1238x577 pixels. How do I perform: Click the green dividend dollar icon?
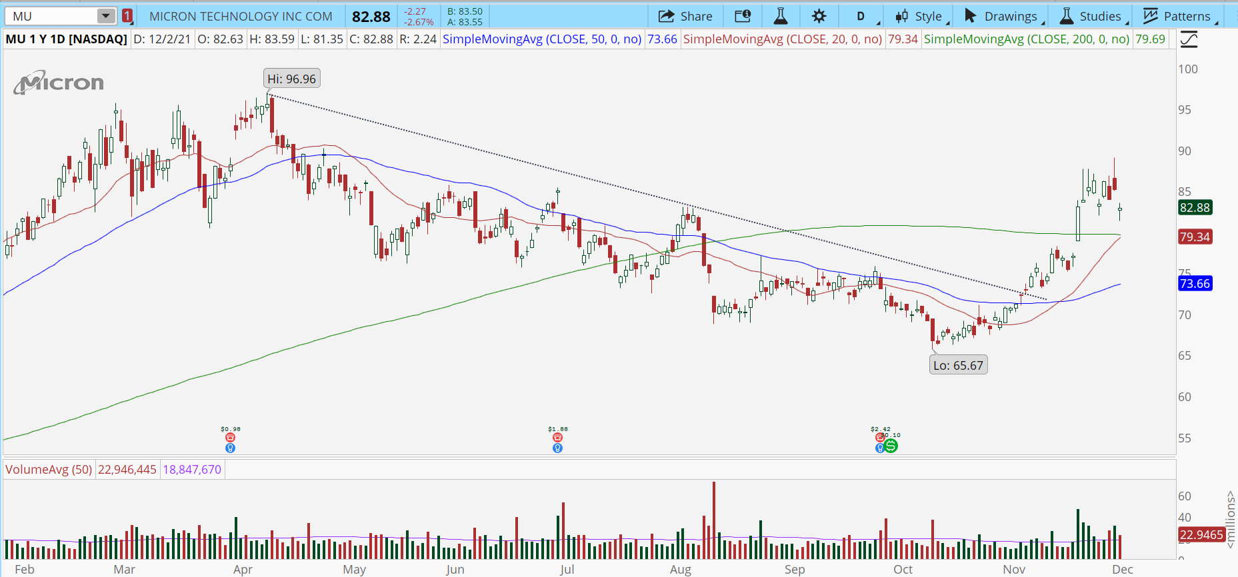891,446
